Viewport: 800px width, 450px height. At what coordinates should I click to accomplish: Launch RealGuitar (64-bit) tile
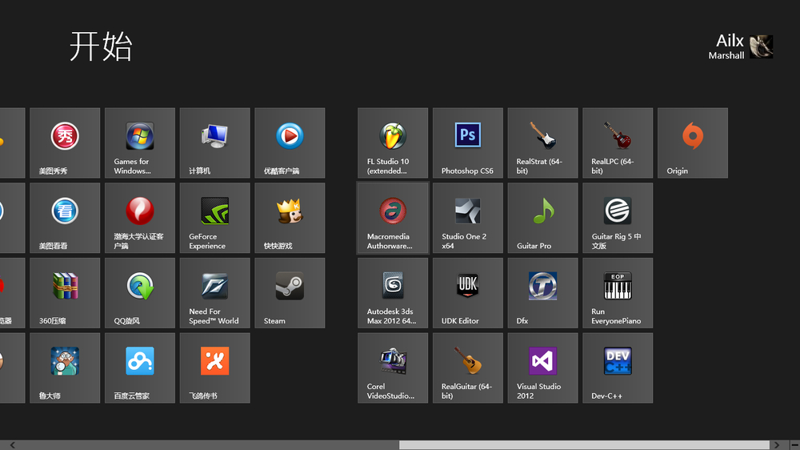[x=468, y=368]
